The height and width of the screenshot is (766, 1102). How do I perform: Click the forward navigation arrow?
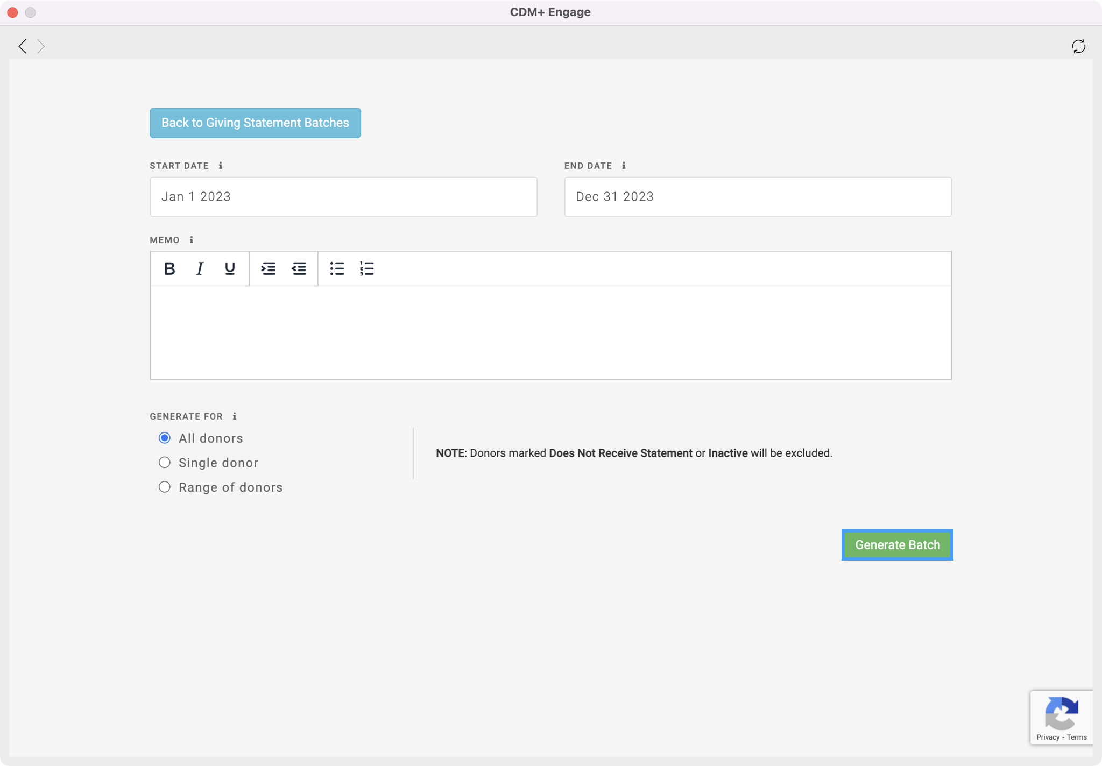pos(41,46)
